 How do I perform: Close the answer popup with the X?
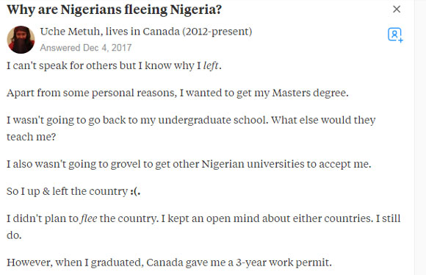[397, 10]
